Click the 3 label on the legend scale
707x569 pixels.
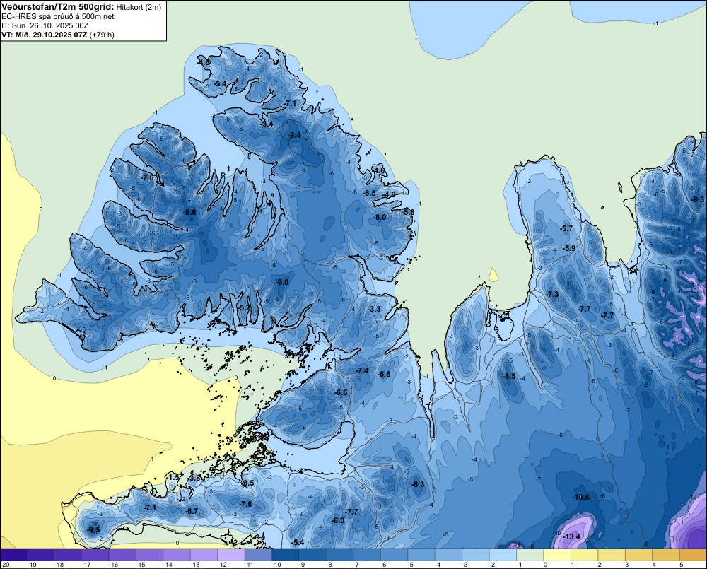tap(626, 565)
